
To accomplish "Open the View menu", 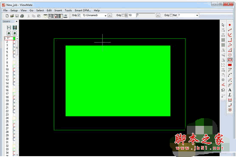I will [24, 10].
